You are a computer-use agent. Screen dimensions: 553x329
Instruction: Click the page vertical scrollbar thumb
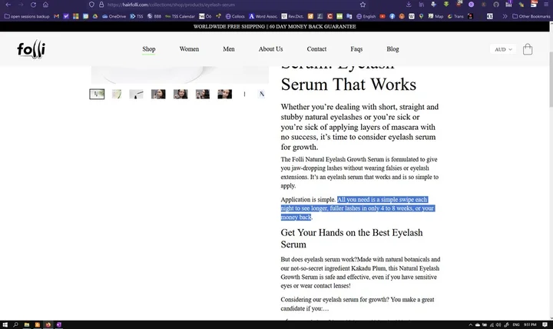pyautogui.click(x=551, y=79)
